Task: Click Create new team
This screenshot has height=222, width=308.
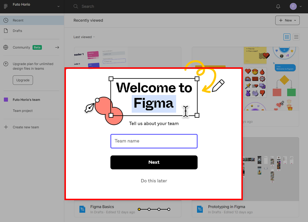Action: [x=26, y=127]
